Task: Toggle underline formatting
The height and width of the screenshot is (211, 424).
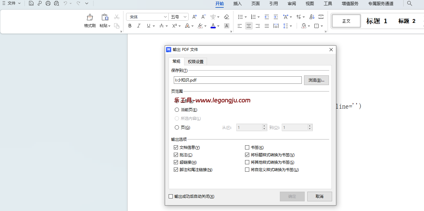Action: [x=147, y=26]
